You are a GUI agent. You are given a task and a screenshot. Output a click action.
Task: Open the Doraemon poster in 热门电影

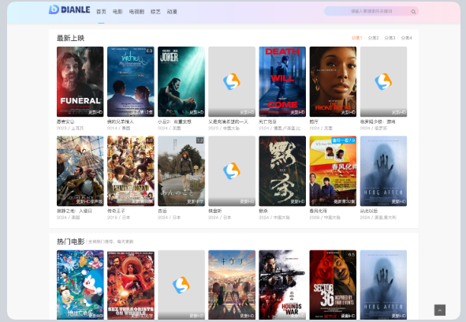80,285
